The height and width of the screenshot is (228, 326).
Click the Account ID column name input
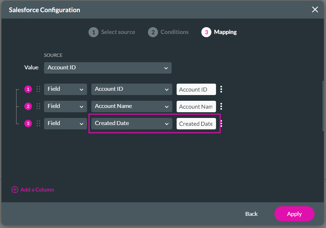pos(196,89)
